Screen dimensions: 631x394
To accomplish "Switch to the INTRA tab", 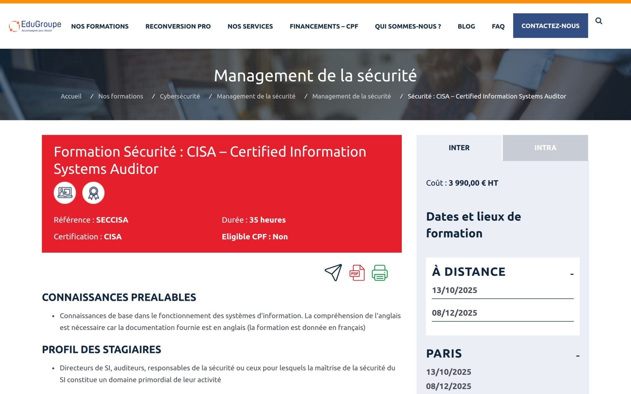I will point(545,148).
